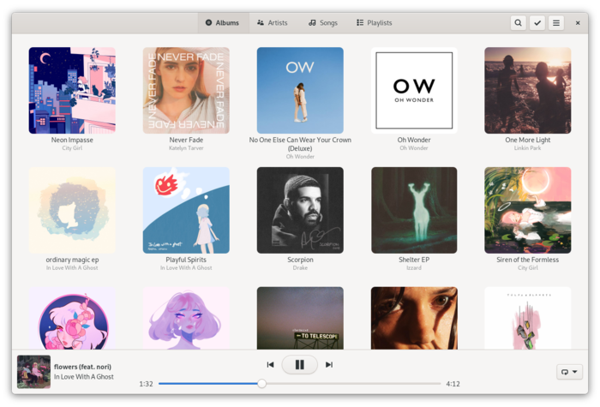
Task: Switch to the Artists tab
Action: tap(273, 23)
